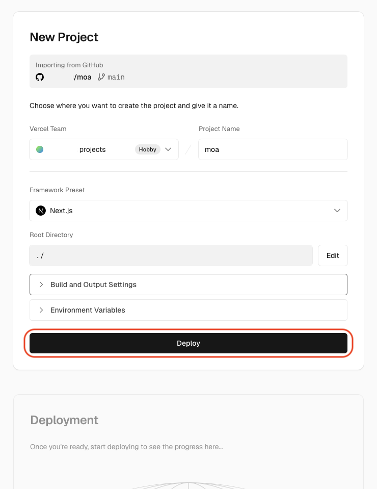377x489 pixels.
Task: Click the GitHub logo icon
Action: (x=40, y=77)
